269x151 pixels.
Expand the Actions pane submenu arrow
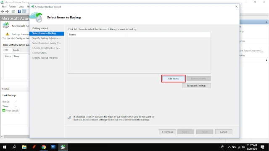point(266,60)
